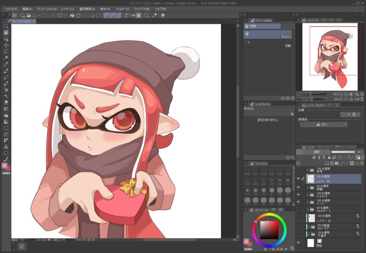This screenshot has height=253, width=366.
Task: Click the Fill icon in command bar
Action: (x=72, y=16)
